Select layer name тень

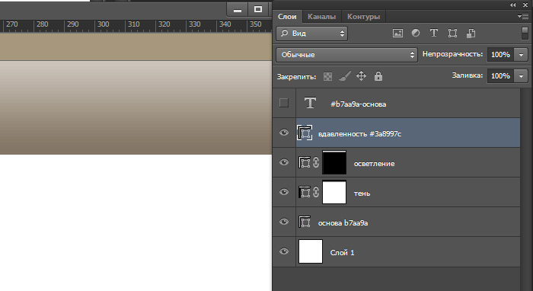[362, 193]
